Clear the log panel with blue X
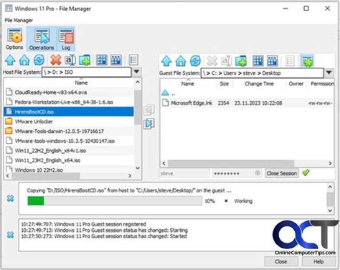Viewport: 340px width, 270px height. pos(10,235)
